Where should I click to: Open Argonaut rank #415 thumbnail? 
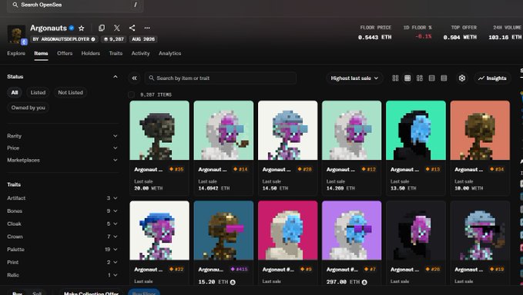click(223, 230)
